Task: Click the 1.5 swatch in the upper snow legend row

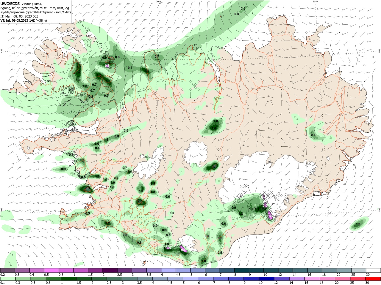Action: click(95, 270)
